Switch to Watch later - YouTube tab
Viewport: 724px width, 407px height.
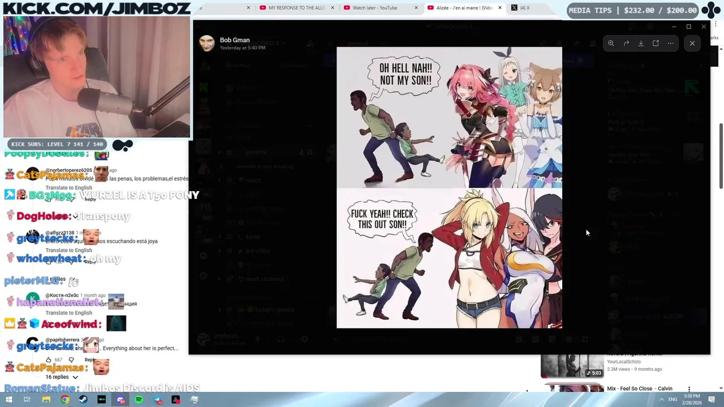click(375, 8)
